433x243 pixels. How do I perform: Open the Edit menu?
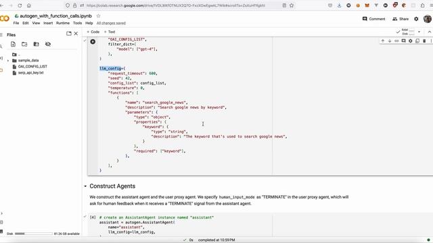point(26,23)
